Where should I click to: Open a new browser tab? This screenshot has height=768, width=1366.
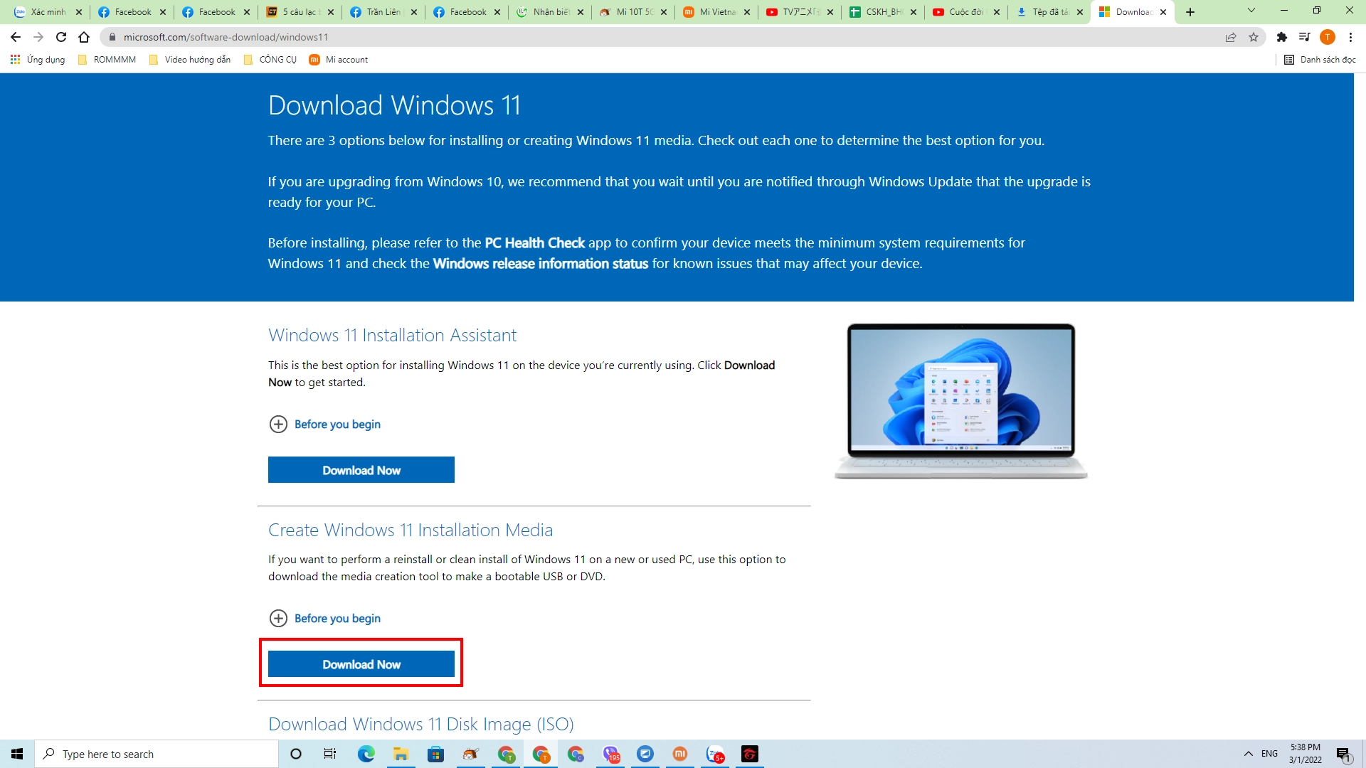pos(1190,12)
